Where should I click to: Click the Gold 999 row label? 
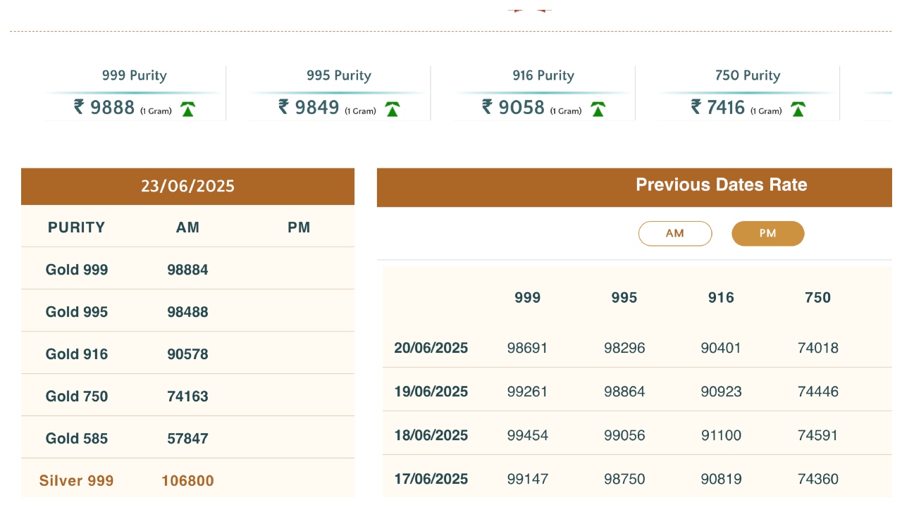(77, 270)
